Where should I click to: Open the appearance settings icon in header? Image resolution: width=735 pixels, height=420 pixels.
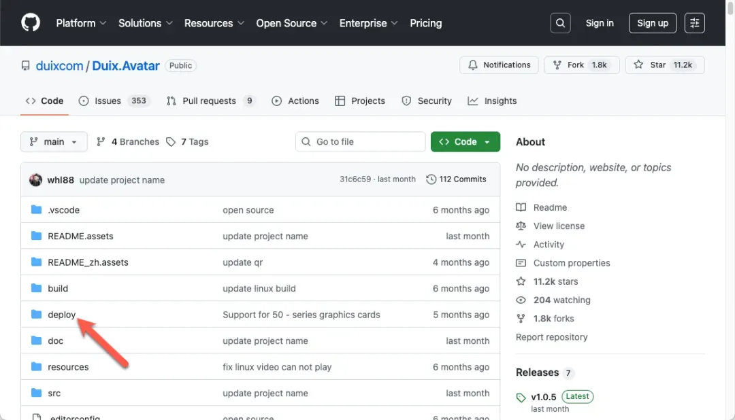(x=694, y=23)
